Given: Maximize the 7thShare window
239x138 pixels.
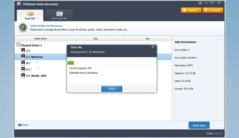Looking at the screenshot, I should click(x=212, y=3).
